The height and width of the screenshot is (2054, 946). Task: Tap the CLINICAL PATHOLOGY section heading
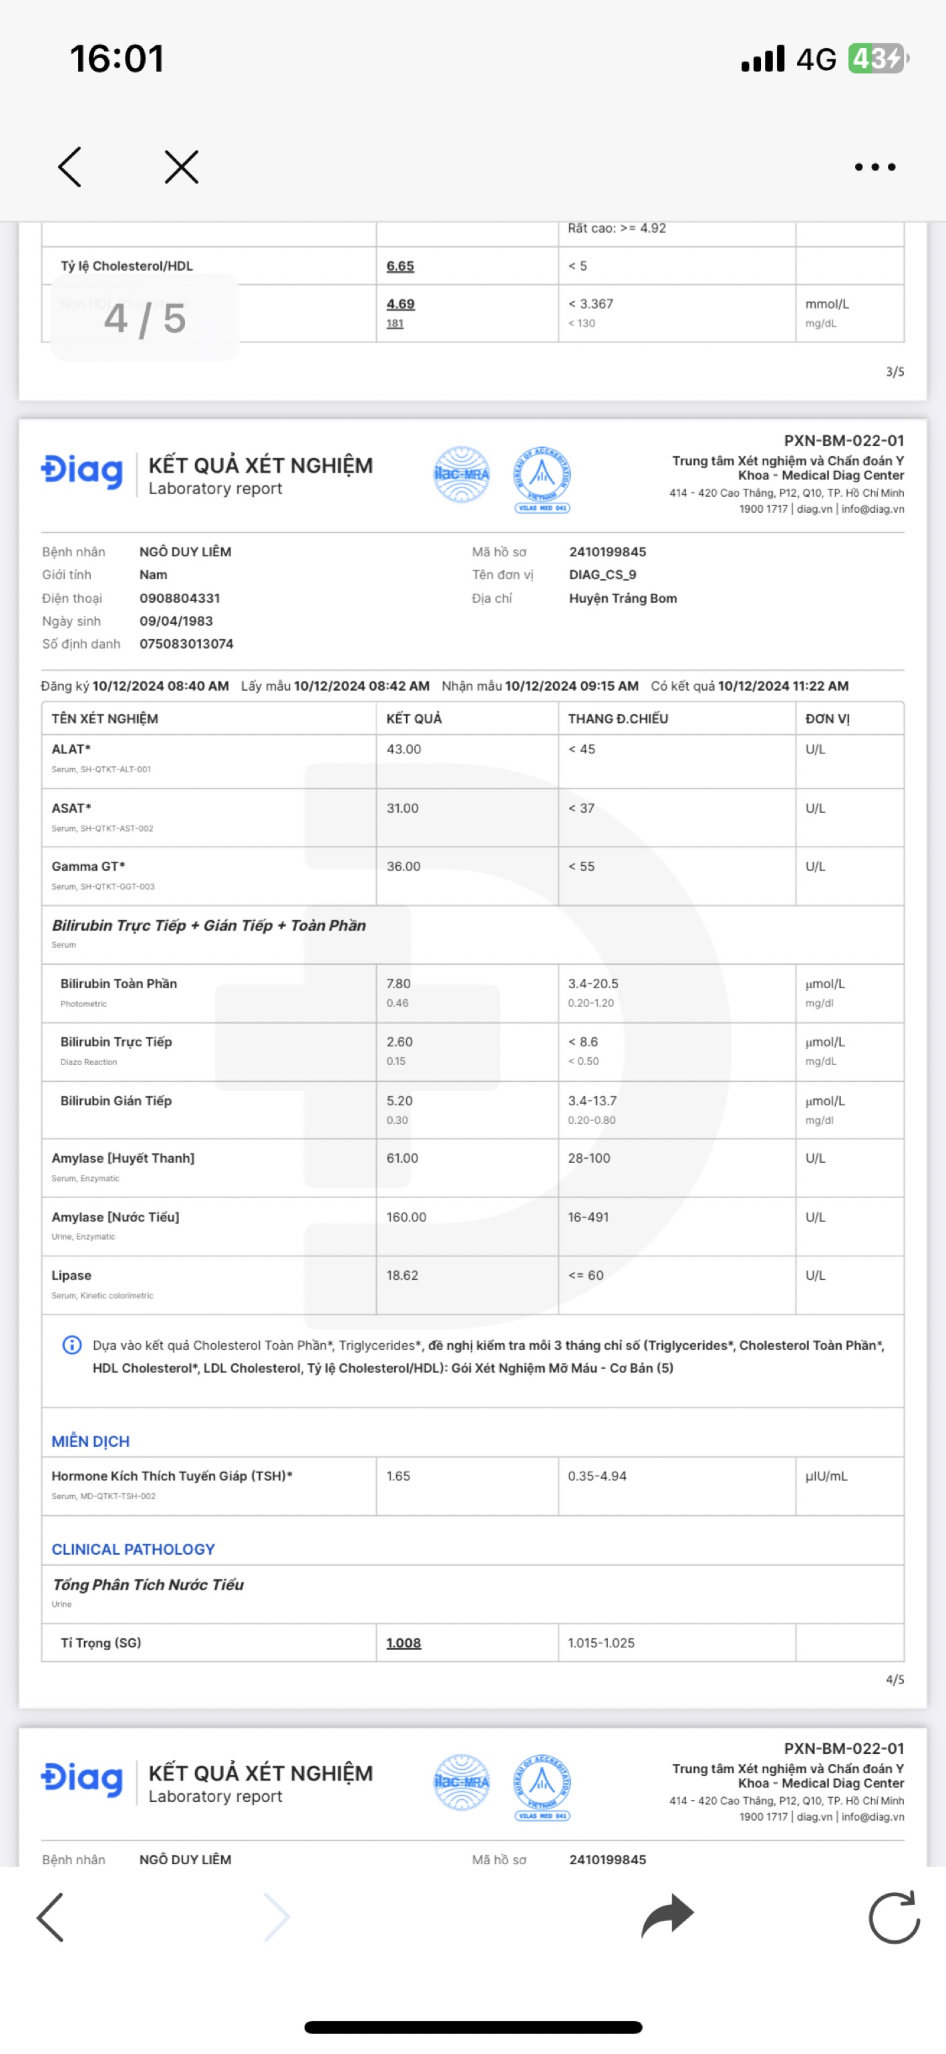coord(133,1549)
